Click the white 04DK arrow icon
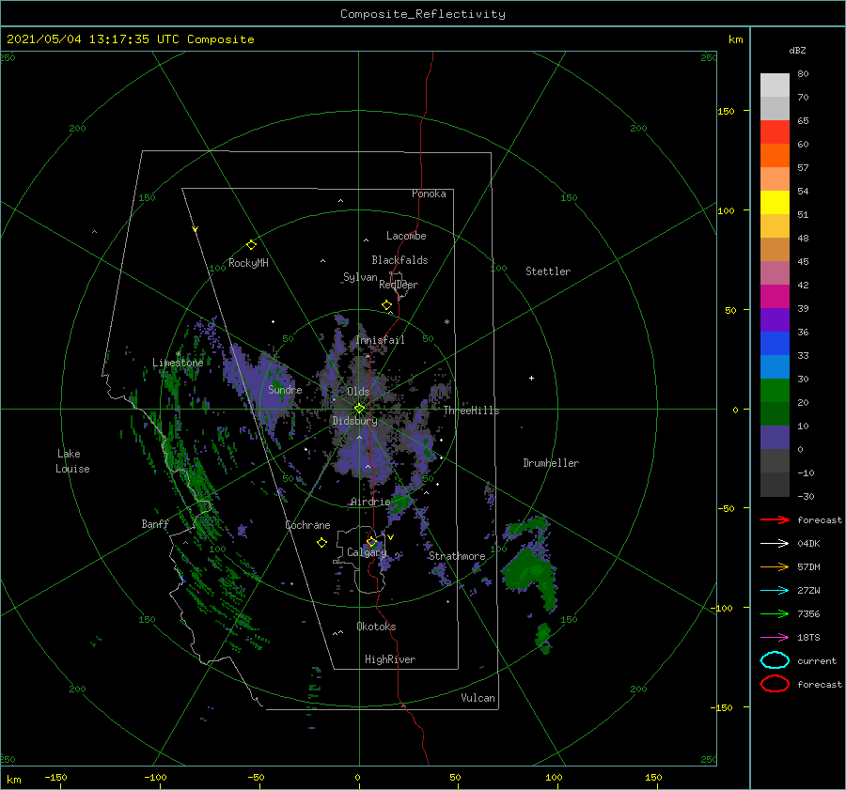This screenshot has width=846, height=790. pyautogui.click(x=775, y=544)
